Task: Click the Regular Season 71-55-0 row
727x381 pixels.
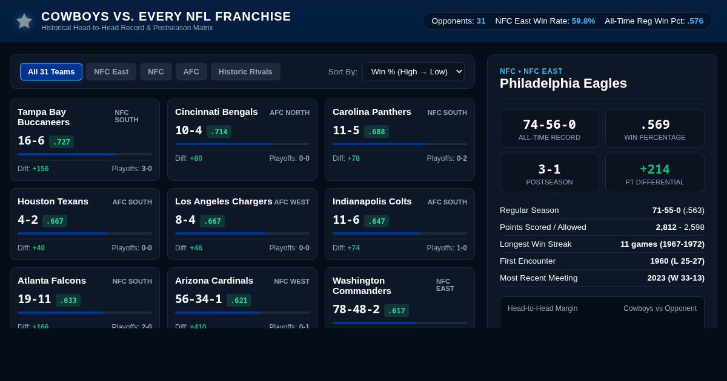Action: coord(602,210)
